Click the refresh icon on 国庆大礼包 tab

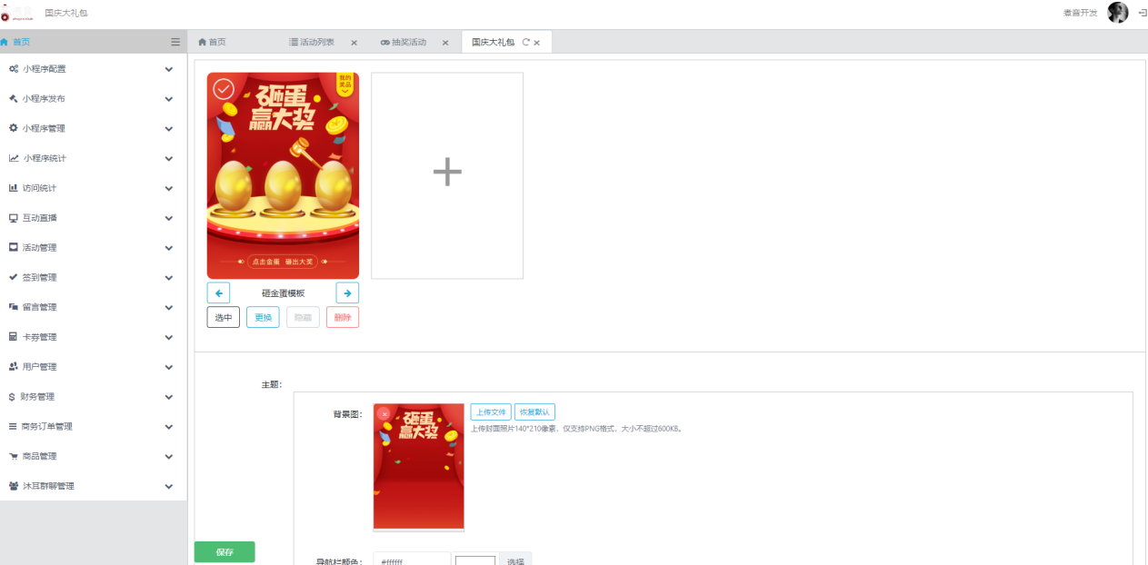[x=525, y=43]
